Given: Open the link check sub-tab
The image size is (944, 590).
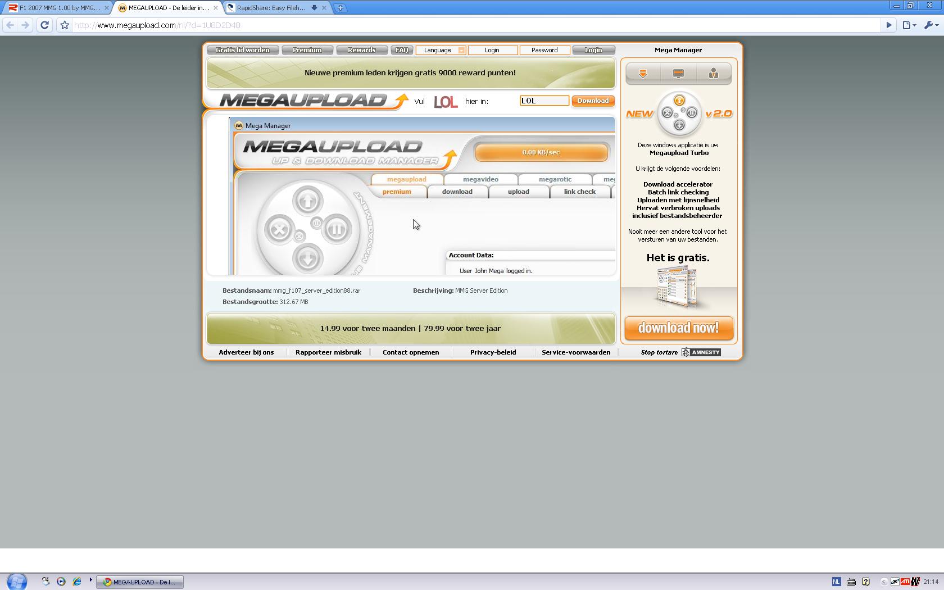Looking at the screenshot, I should click(x=580, y=192).
